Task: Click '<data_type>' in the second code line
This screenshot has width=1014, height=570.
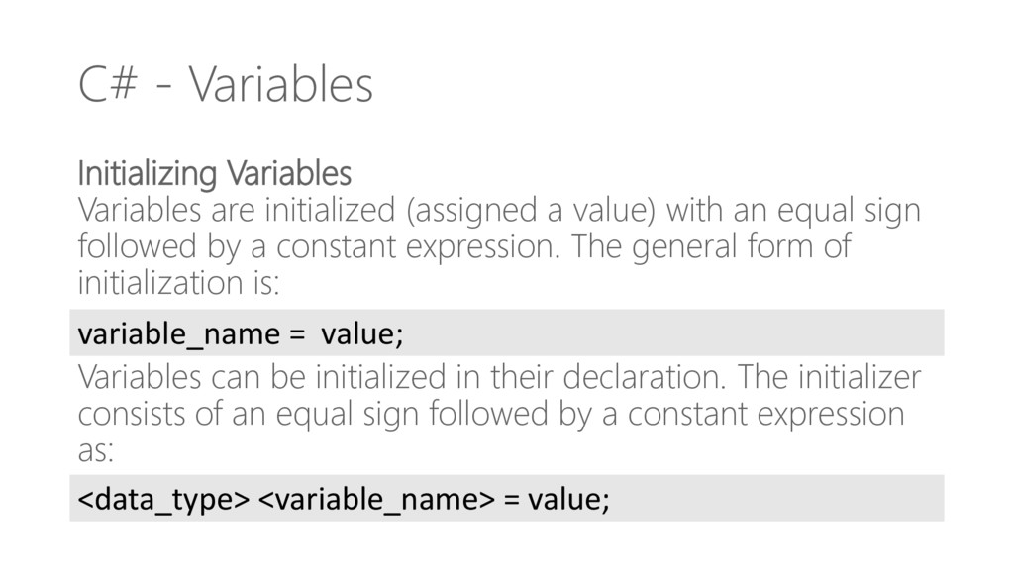Action: coord(163,499)
